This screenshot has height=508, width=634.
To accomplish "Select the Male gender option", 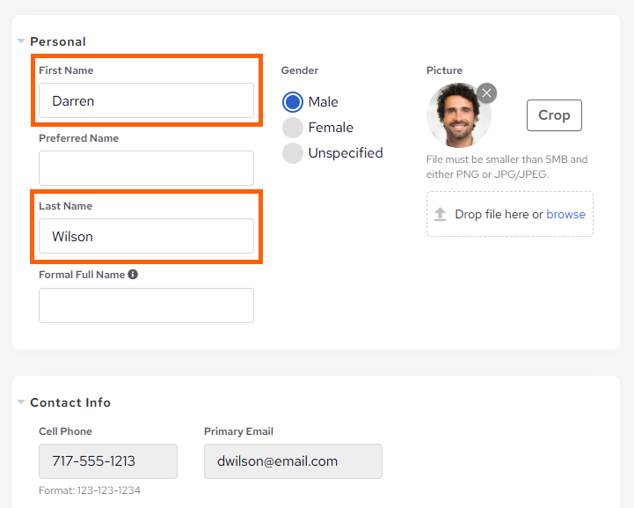I will pyautogui.click(x=292, y=102).
